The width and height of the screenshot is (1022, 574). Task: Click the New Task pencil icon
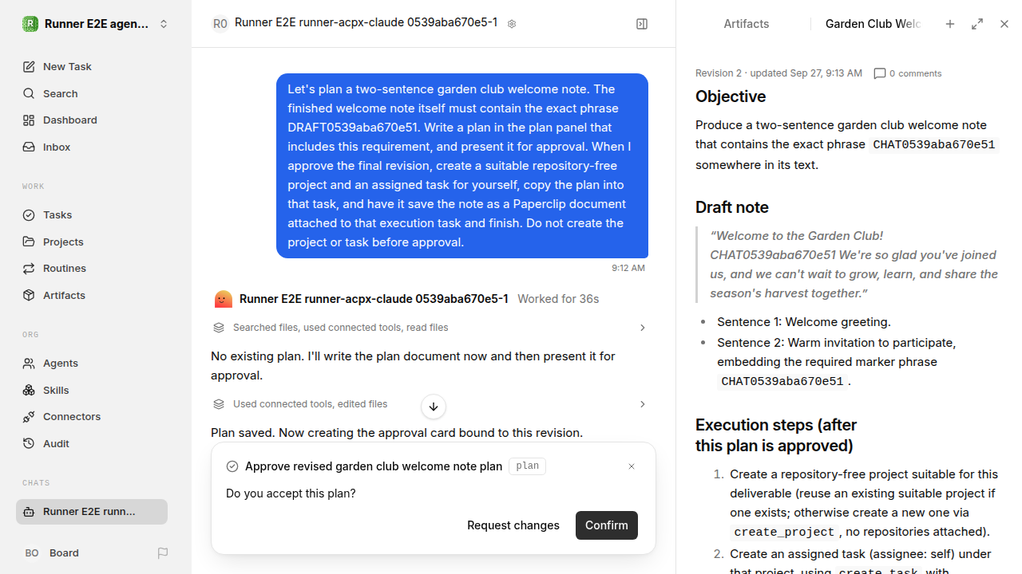(x=29, y=67)
